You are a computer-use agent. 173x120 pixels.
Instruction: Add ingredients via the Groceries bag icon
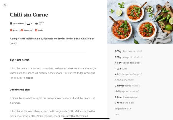pyautogui.click(x=22, y=30)
